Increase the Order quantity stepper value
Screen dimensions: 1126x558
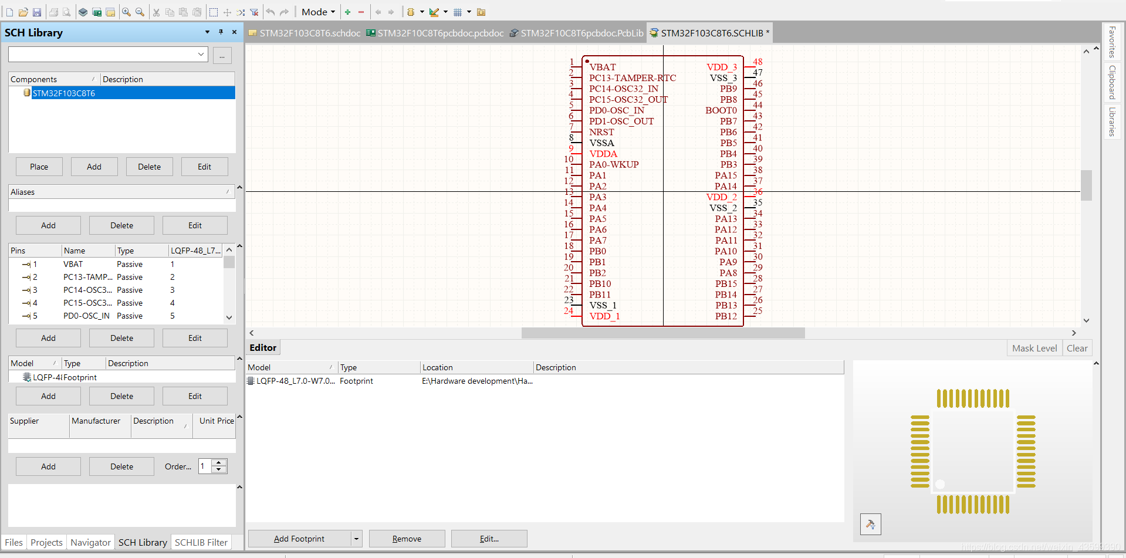[219, 463]
